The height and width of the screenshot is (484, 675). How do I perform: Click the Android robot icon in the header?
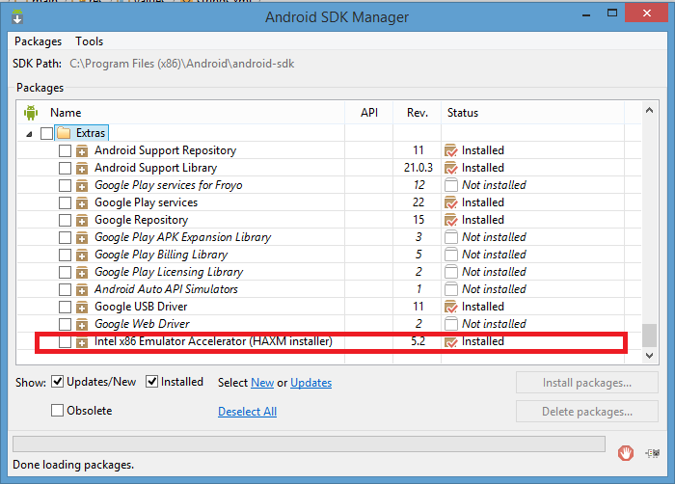point(29,113)
